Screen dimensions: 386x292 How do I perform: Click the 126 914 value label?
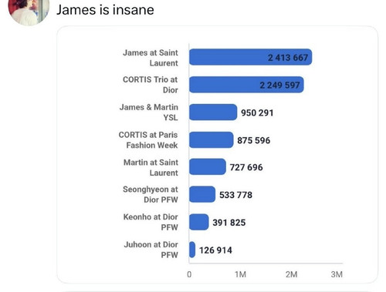tap(215, 250)
